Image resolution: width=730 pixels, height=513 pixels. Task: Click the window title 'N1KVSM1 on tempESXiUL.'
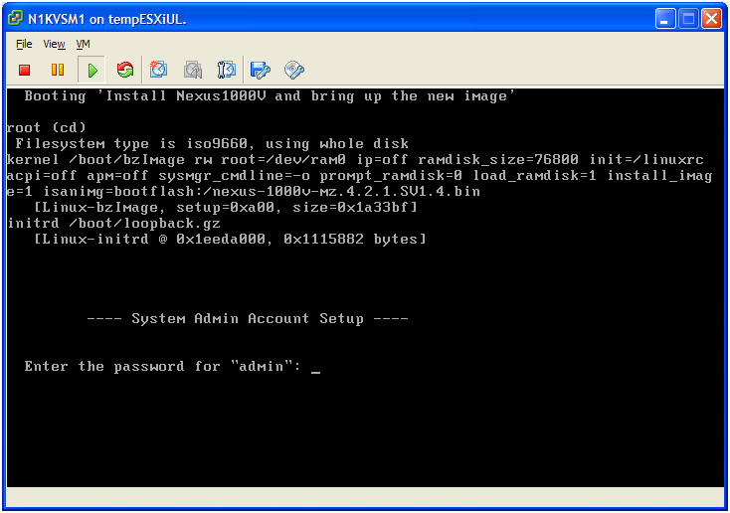click(x=107, y=19)
